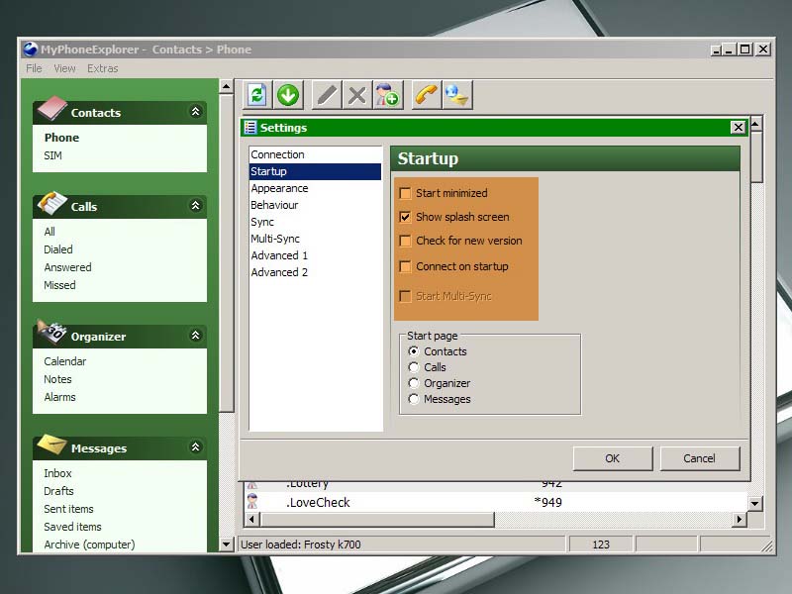Collapse the Contacts sidebar group
792x594 pixels.
click(195, 112)
